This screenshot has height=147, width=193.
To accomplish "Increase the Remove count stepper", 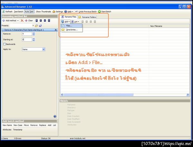I will coord(34,33).
